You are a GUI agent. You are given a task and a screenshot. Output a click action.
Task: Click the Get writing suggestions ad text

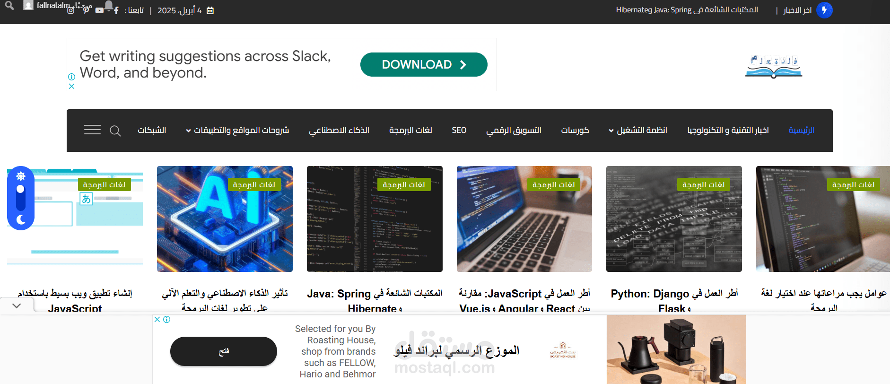[205, 64]
